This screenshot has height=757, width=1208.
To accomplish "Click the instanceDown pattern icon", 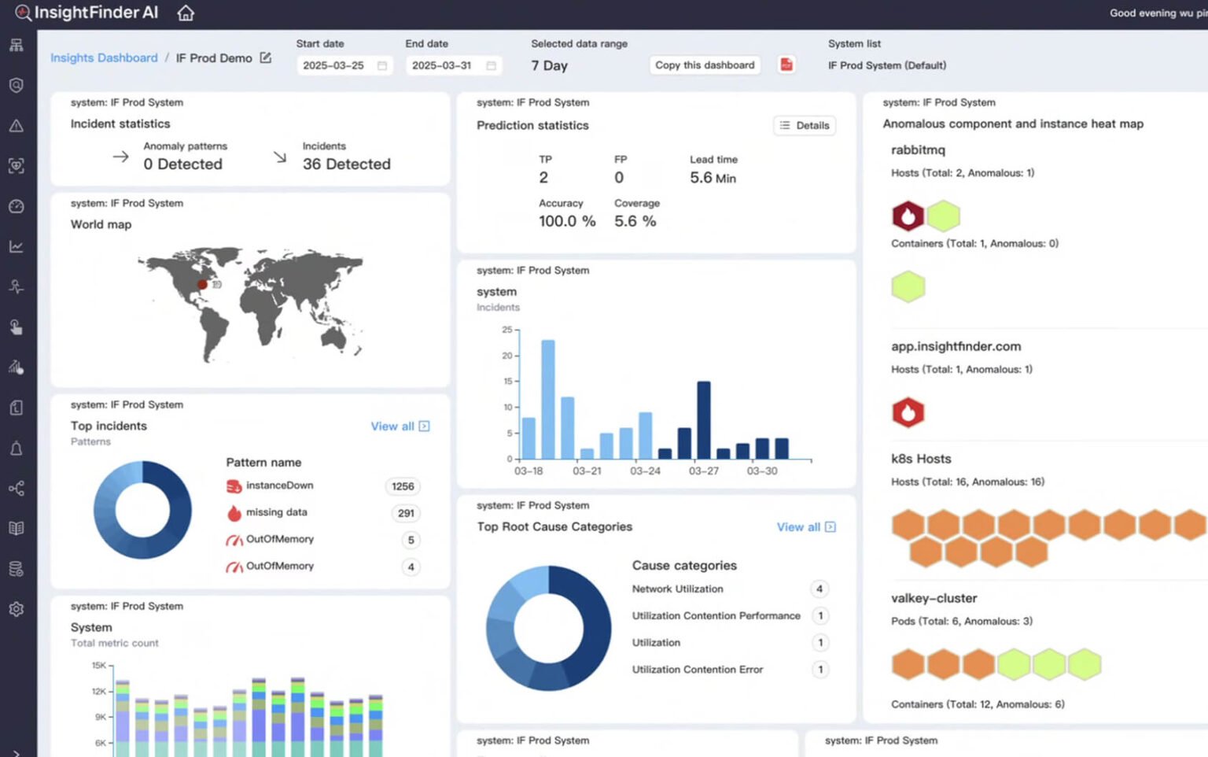I will click(x=234, y=486).
